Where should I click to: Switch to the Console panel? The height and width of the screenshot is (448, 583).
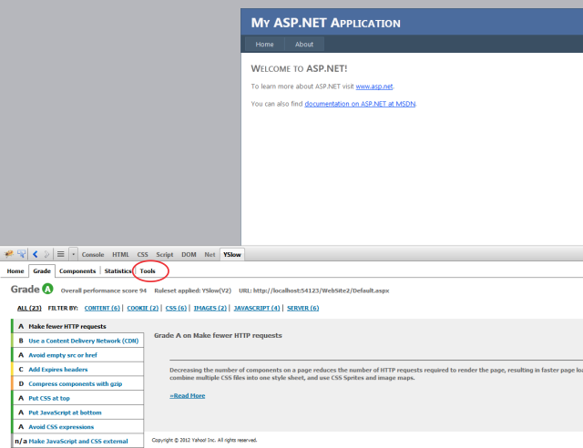93,255
